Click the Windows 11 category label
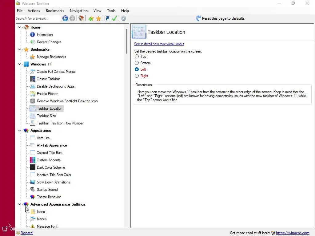This screenshot has width=315, height=236. 41,64
